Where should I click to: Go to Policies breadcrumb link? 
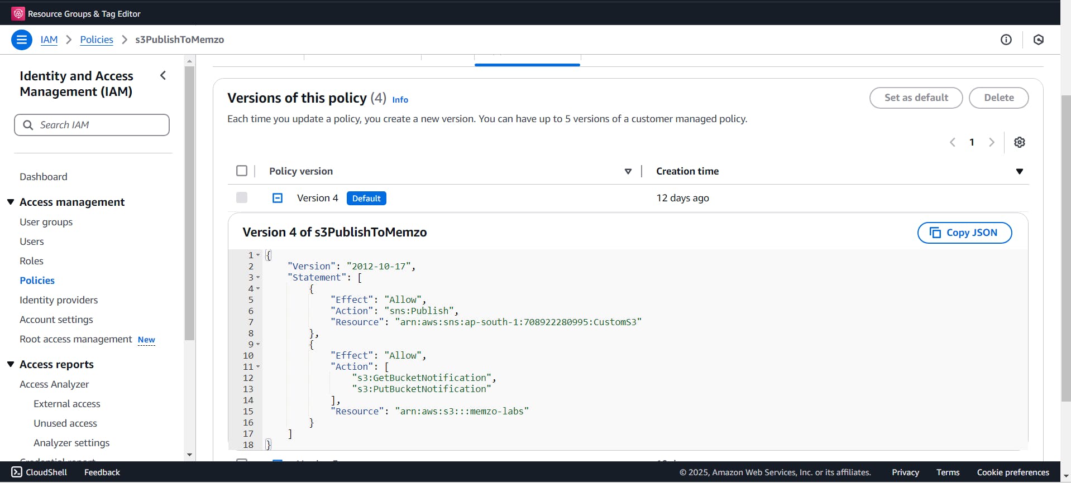coord(97,40)
